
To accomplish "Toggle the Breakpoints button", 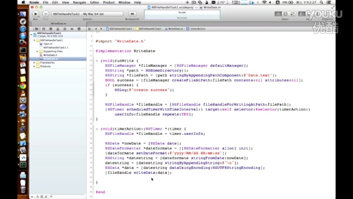I will 132,14.
